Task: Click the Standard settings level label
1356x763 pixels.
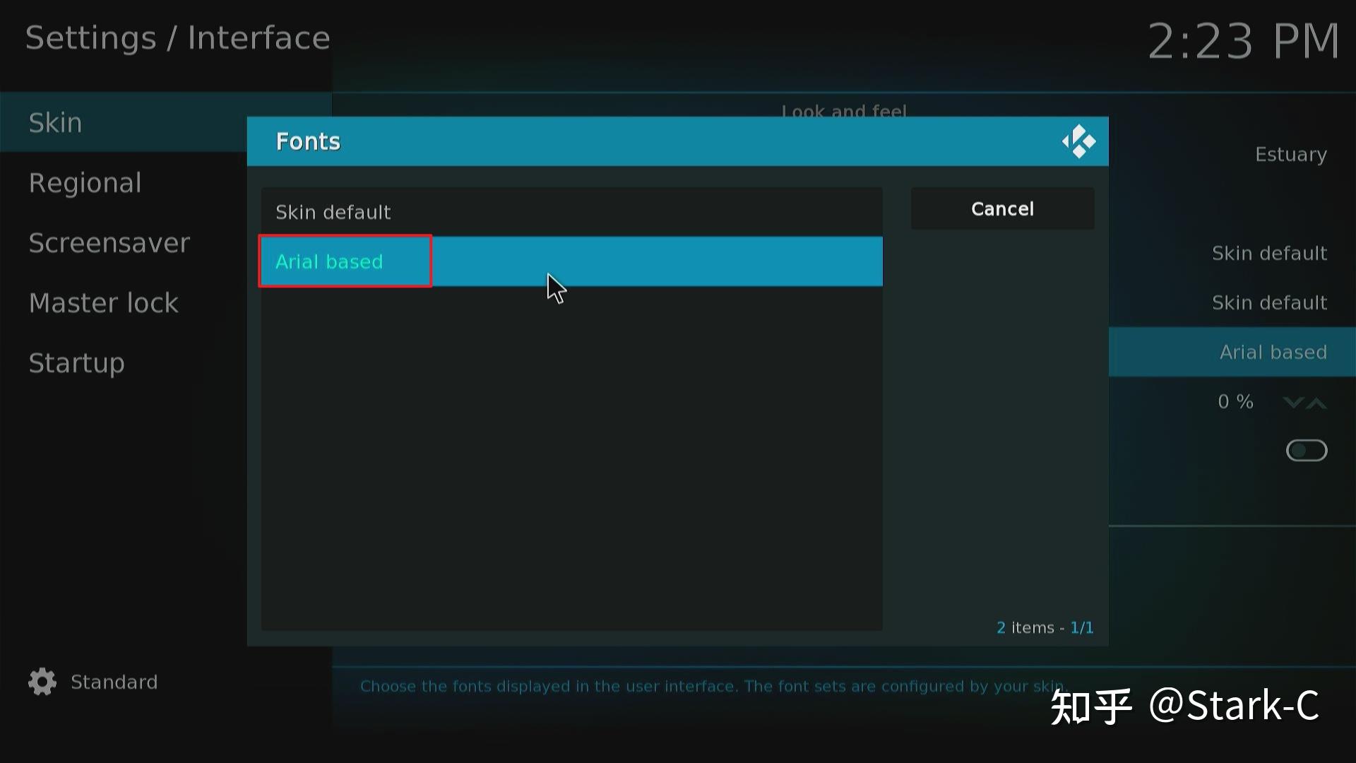Action: coord(114,682)
